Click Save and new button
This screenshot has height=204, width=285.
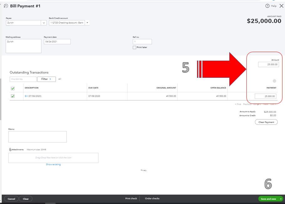point(268,199)
